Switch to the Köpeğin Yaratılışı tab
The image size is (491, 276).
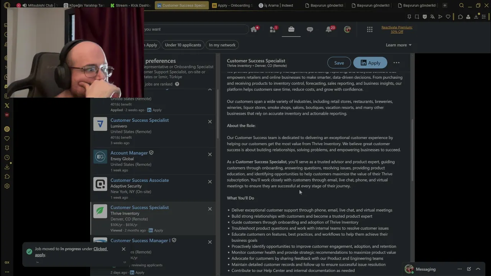click(84, 5)
